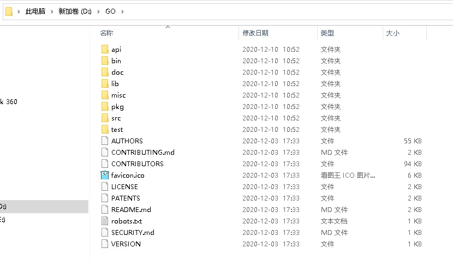Select the bin folder name

116,61
